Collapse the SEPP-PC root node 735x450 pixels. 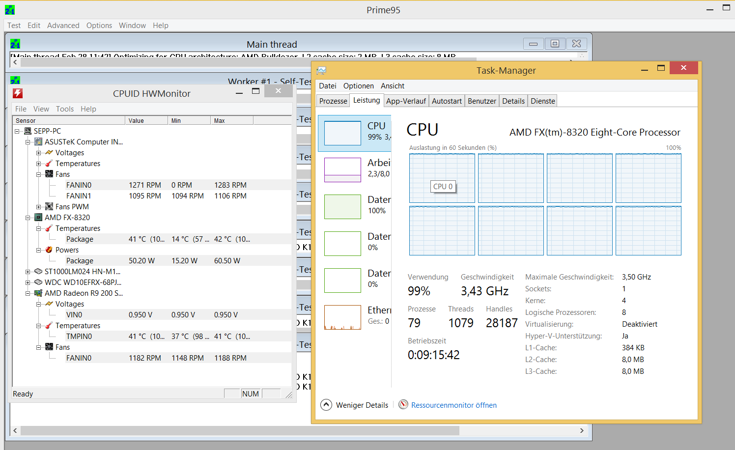click(17, 131)
